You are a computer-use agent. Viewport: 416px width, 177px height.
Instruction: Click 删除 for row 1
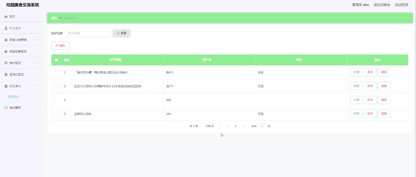384,72
